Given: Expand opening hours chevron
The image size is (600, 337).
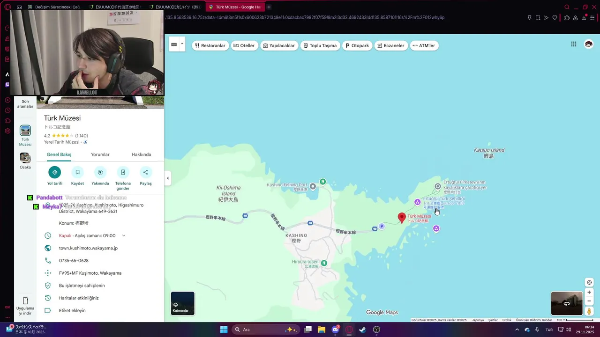Looking at the screenshot, I should (124, 235).
